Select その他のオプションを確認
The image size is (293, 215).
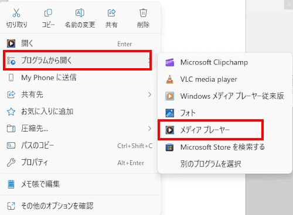[x=80, y=206]
